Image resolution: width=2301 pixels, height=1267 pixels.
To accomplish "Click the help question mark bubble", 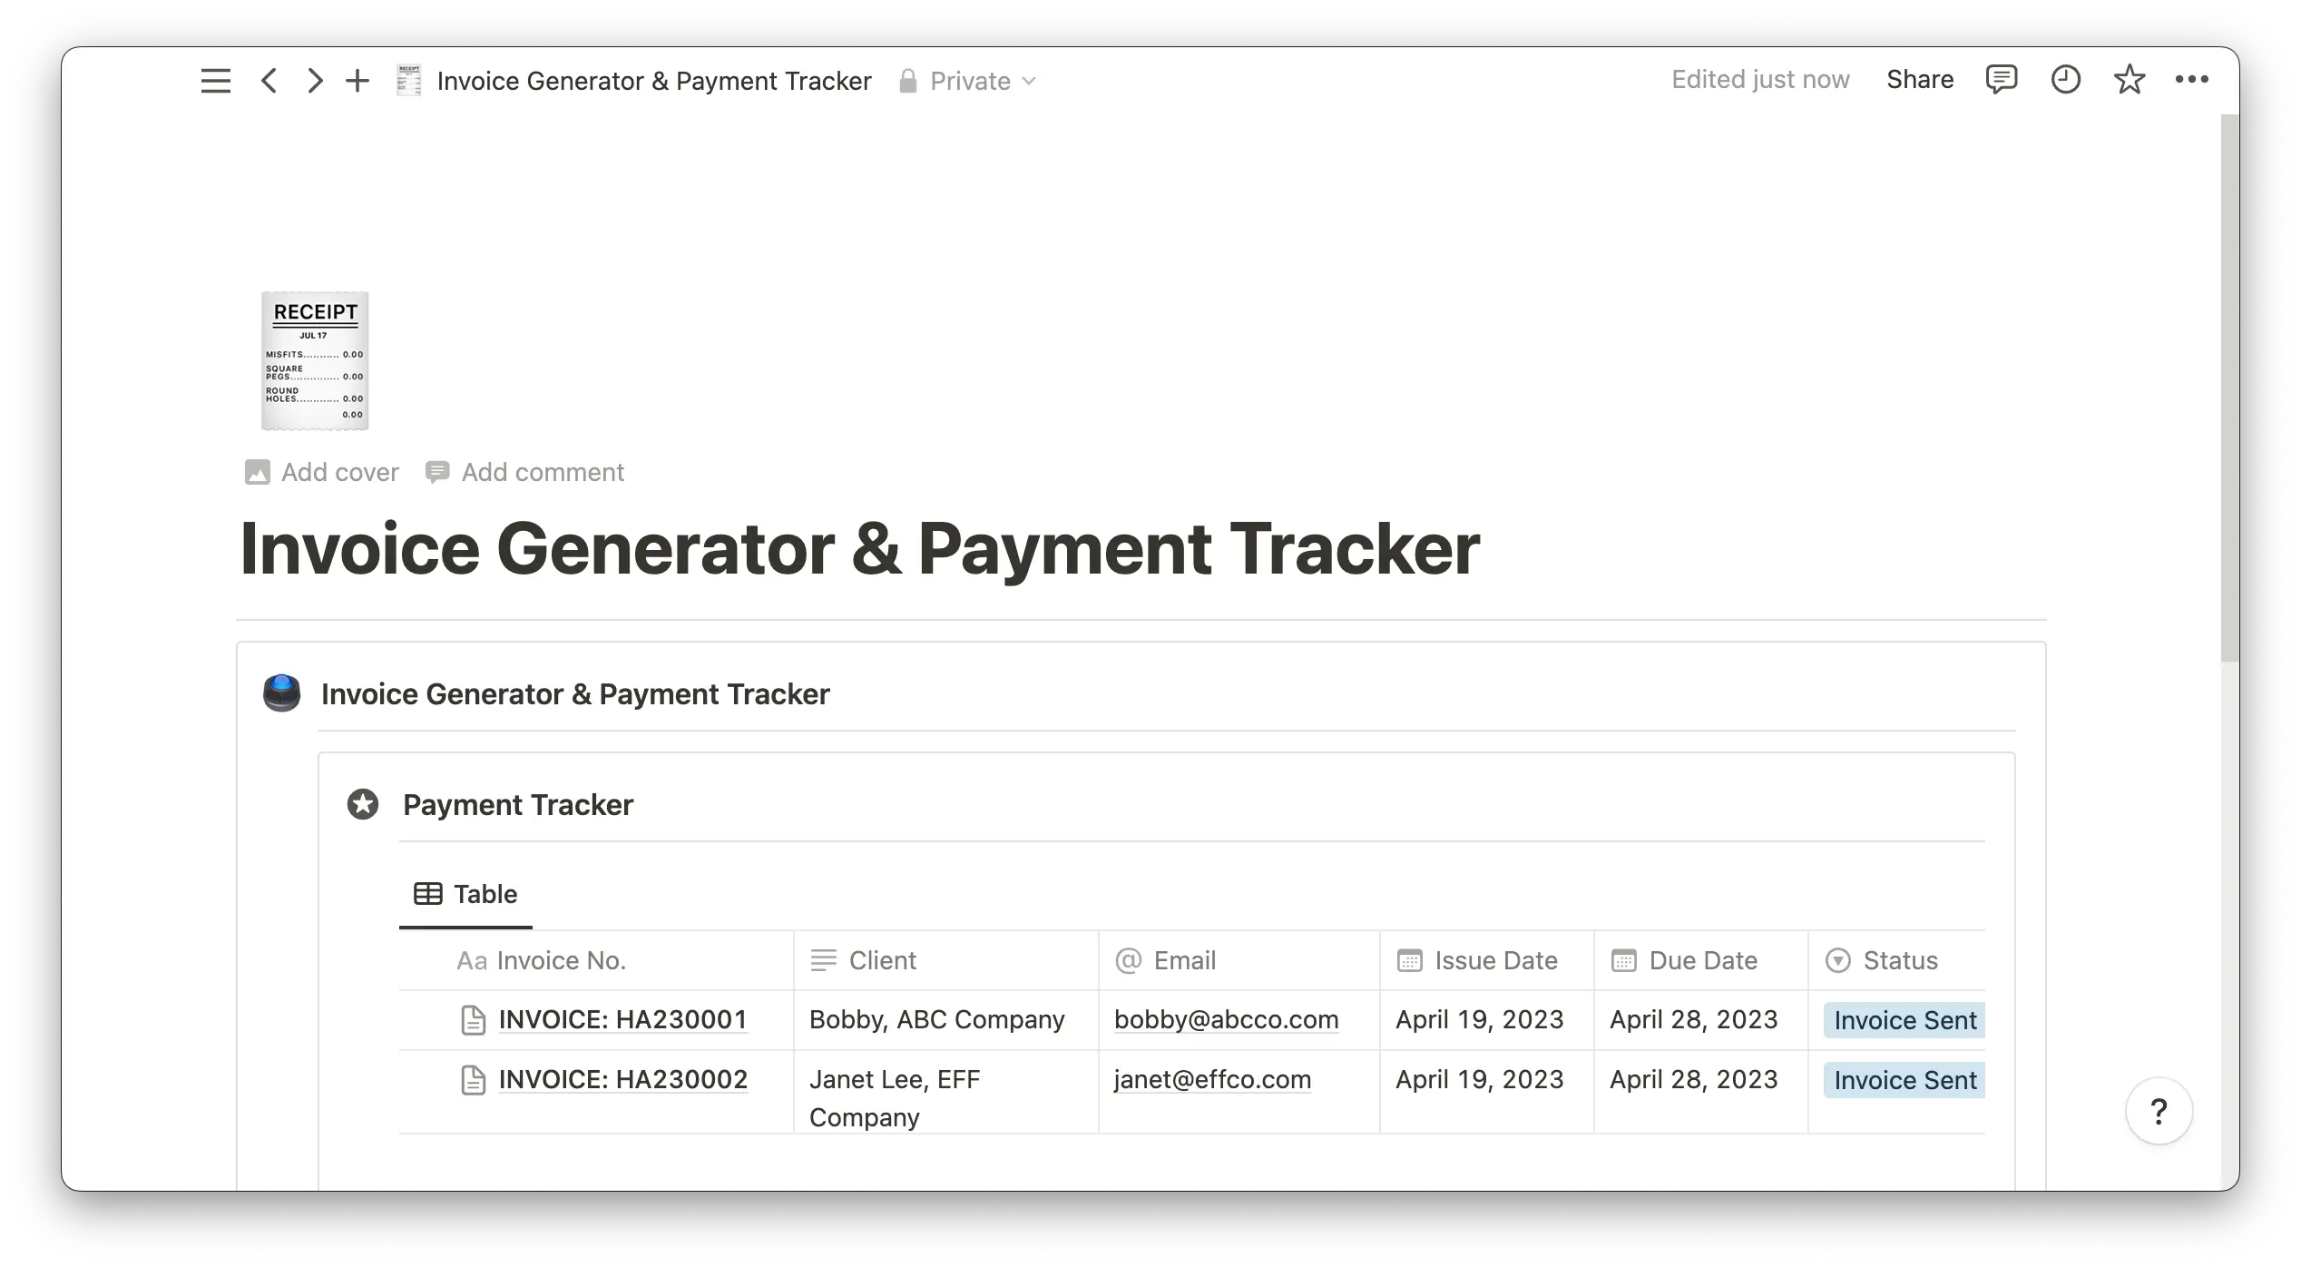I will click(x=2159, y=1112).
